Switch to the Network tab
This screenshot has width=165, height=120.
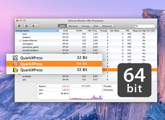[x=107, y=26]
